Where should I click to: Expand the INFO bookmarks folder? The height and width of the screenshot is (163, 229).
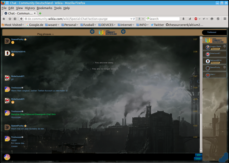[x=142, y=25]
